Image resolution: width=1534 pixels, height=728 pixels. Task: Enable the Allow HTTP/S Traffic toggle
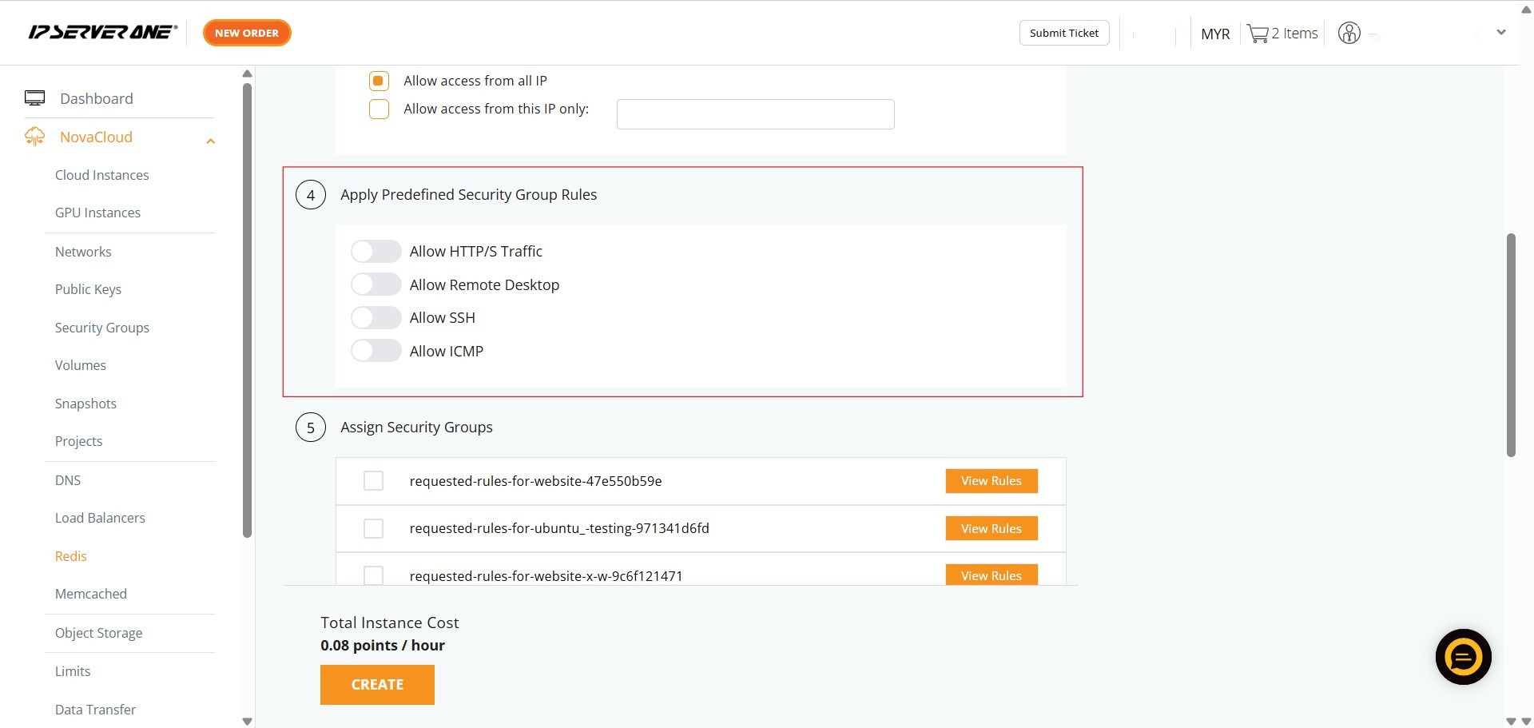[x=376, y=252]
